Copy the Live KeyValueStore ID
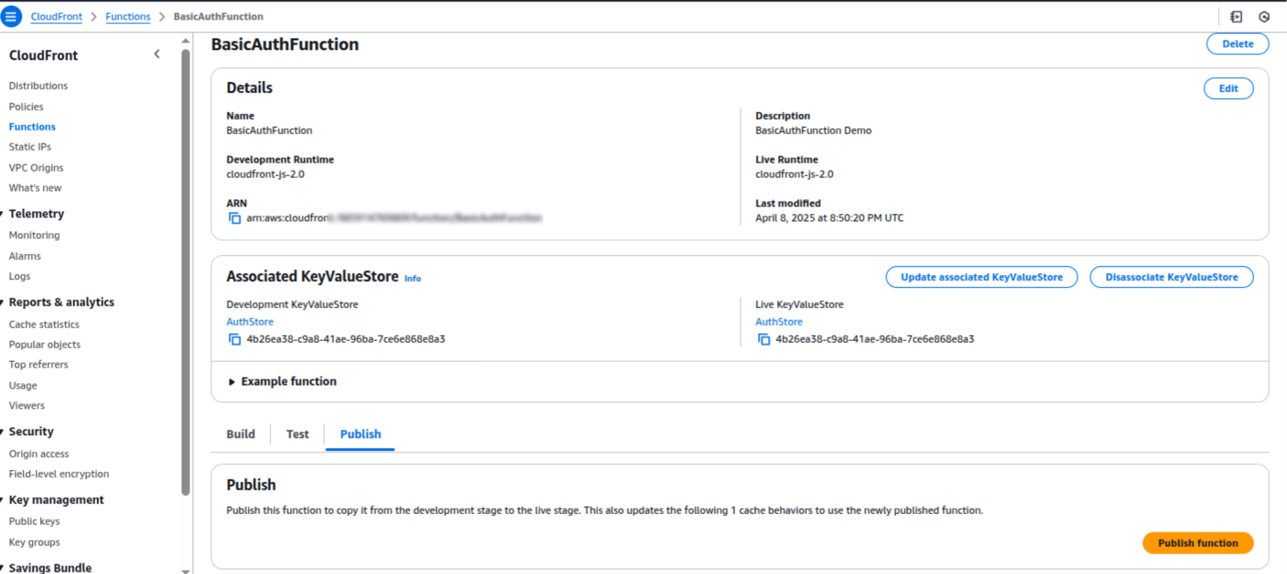 764,339
